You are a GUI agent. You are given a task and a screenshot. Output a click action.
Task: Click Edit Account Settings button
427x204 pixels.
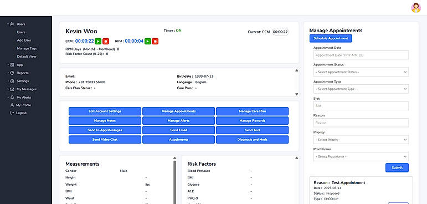(105, 111)
